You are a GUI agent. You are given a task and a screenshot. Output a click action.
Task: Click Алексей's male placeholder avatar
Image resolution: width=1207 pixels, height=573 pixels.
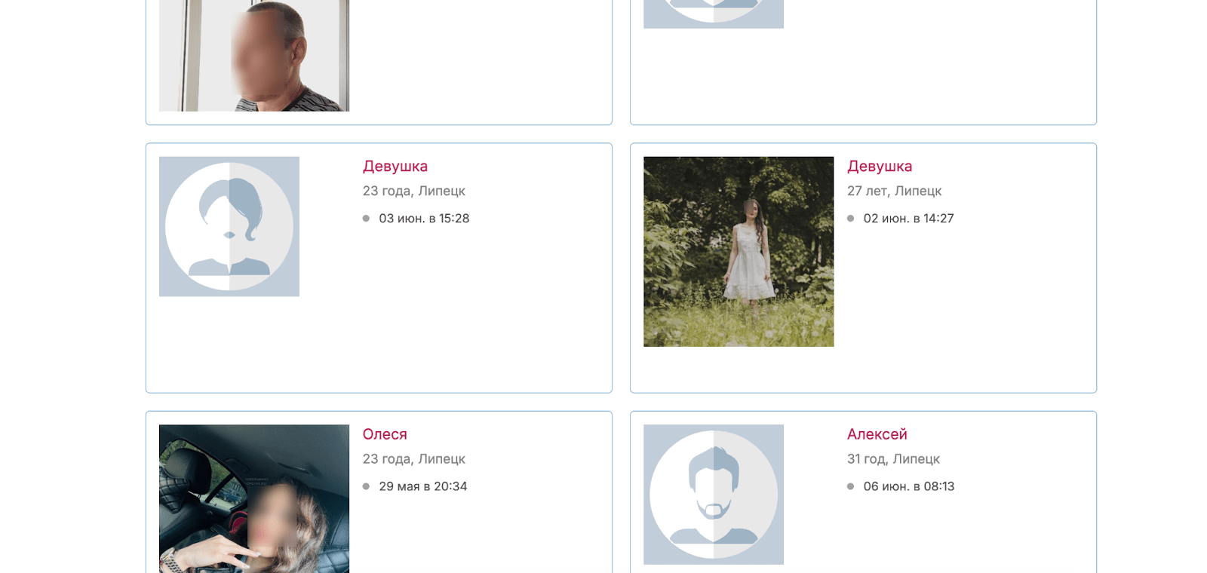click(x=714, y=495)
